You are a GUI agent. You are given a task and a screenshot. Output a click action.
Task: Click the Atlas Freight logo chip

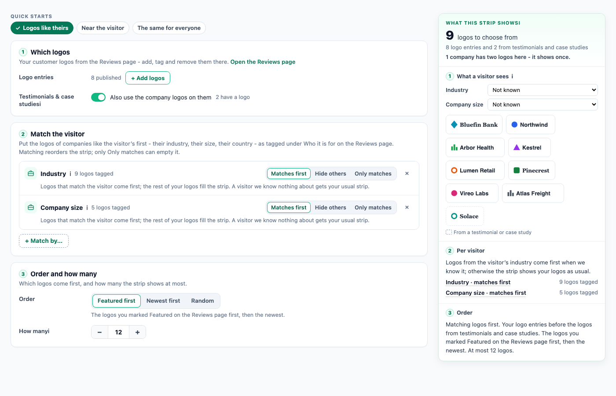point(533,193)
